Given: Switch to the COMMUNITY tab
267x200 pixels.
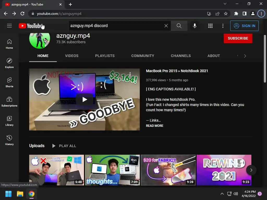Looking at the screenshot, I should [x=143, y=56].
